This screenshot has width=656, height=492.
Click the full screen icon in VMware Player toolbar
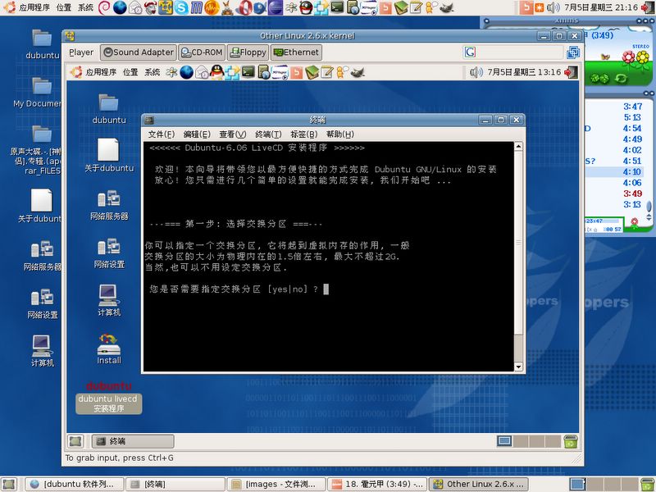pos(572,52)
